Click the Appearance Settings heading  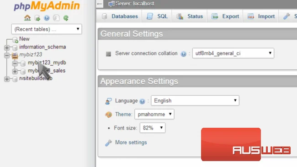point(139,81)
